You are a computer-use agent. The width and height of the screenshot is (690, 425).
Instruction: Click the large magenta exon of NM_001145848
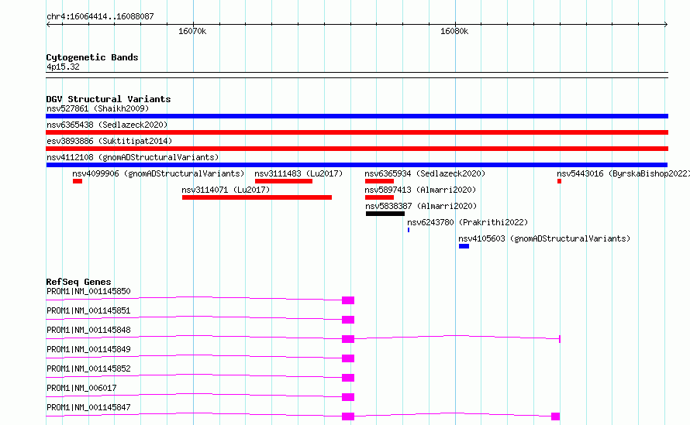pyautogui.click(x=348, y=339)
